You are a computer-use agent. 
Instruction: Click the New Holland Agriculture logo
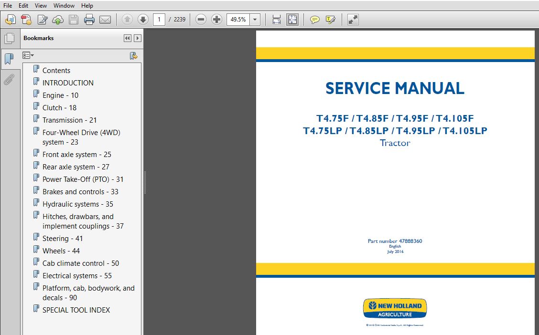[395, 309]
